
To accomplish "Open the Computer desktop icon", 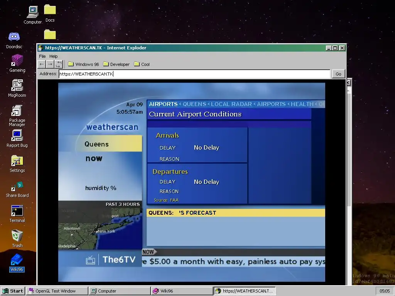I will pyautogui.click(x=33, y=15).
